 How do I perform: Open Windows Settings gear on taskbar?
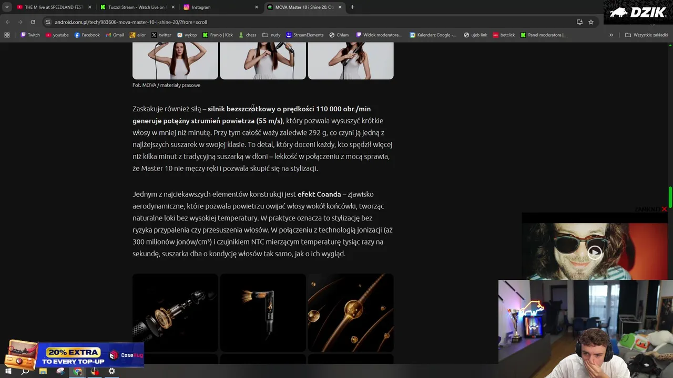[111, 371]
